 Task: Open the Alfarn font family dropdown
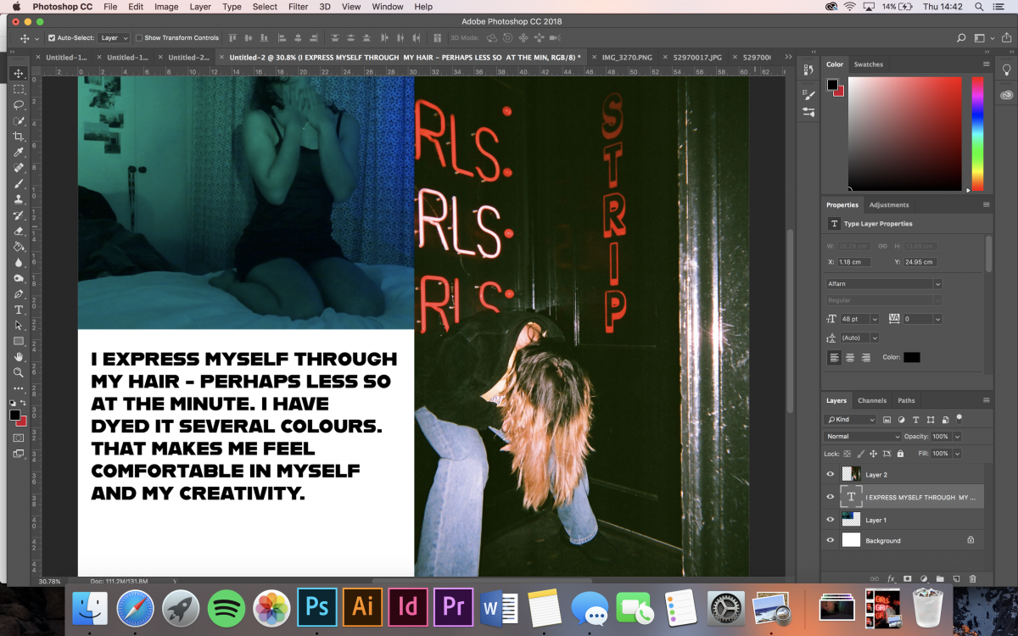[884, 284]
